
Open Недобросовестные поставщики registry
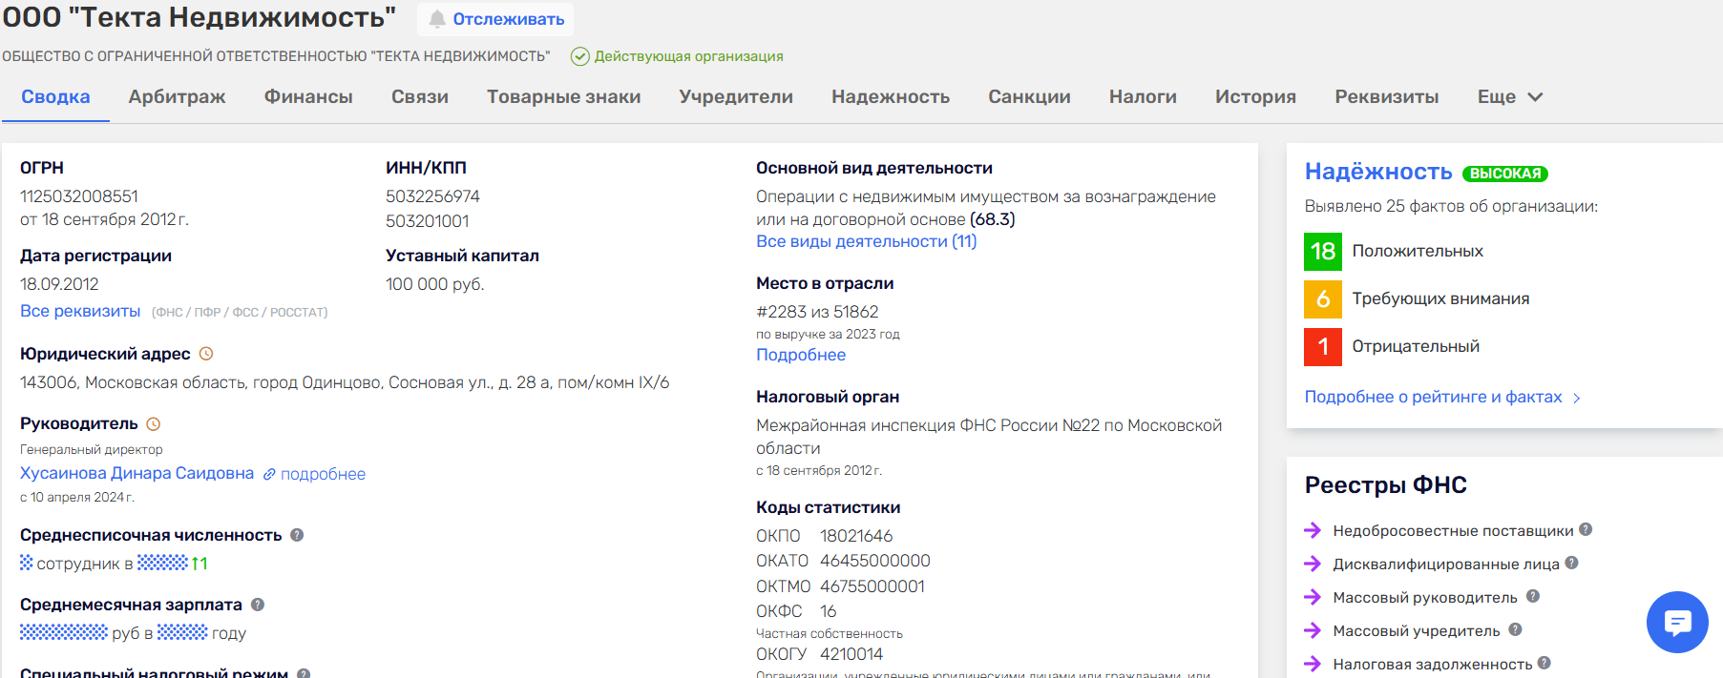tap(1453, 530)
